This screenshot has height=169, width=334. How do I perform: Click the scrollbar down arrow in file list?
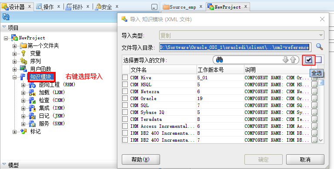coord(321,140)
